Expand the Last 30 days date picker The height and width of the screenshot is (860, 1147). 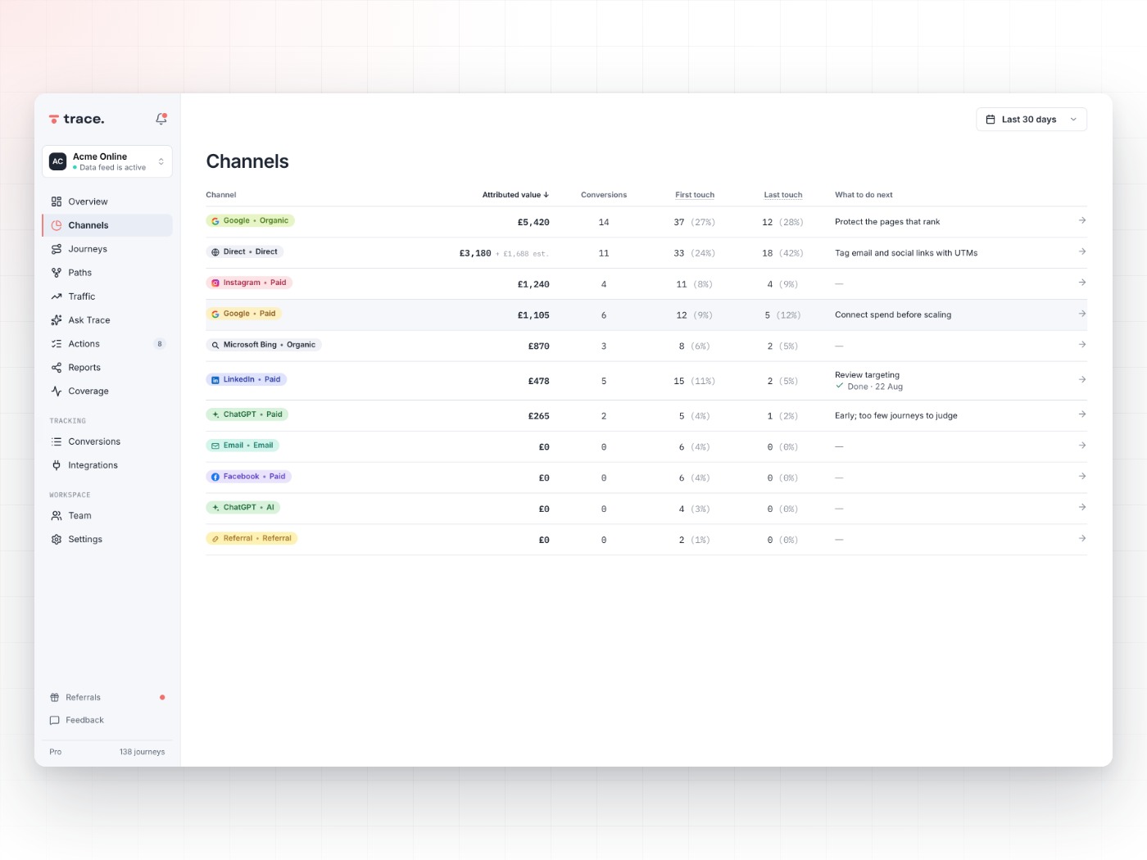[x=1031, y=120]
